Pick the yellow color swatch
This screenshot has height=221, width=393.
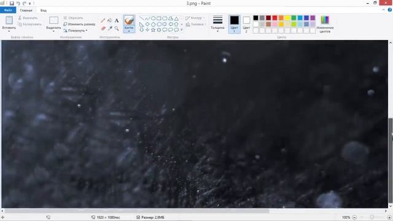(287, 18)
